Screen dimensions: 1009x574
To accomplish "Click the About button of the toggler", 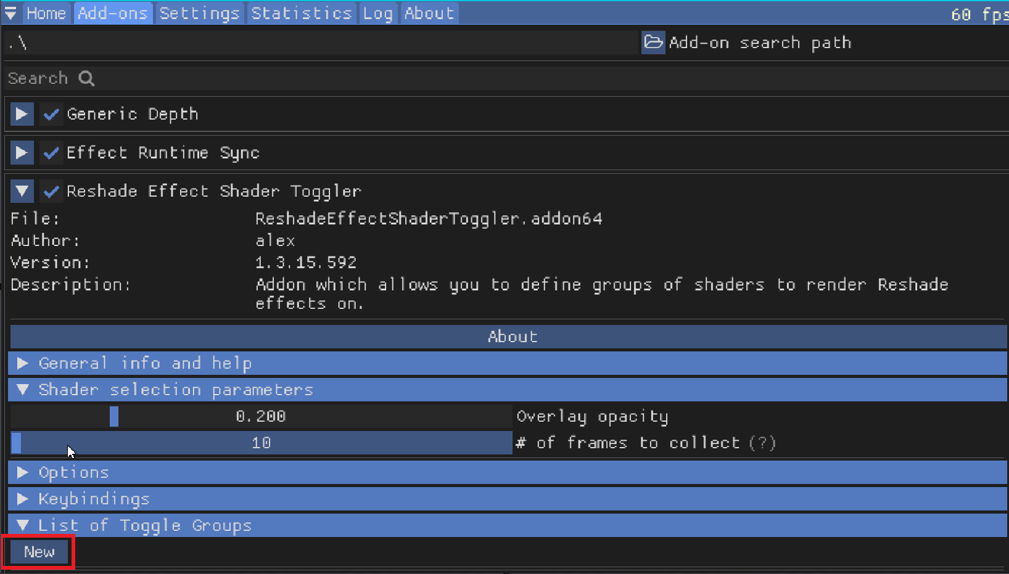I will [x=509, y=337].
